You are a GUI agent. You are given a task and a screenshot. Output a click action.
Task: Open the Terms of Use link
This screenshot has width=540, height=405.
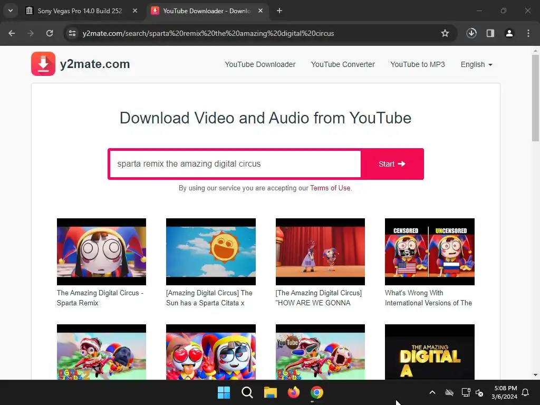click(x=330, y=188)
